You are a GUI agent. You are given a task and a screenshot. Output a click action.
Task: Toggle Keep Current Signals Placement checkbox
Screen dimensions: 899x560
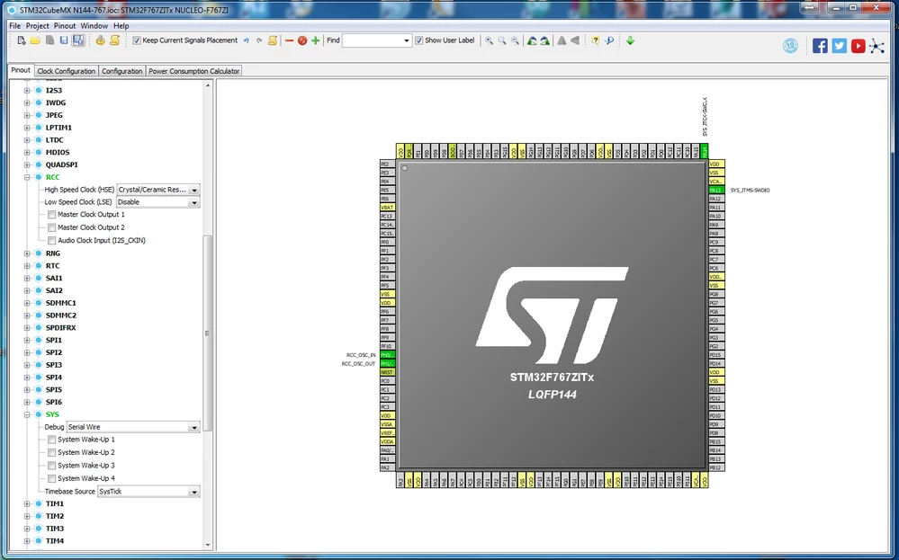point(137,40)
